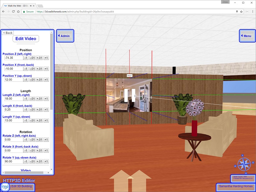This screenshot has width=256, height=192.
Task: Click the Move Y handle label above video
Action: 130,76
